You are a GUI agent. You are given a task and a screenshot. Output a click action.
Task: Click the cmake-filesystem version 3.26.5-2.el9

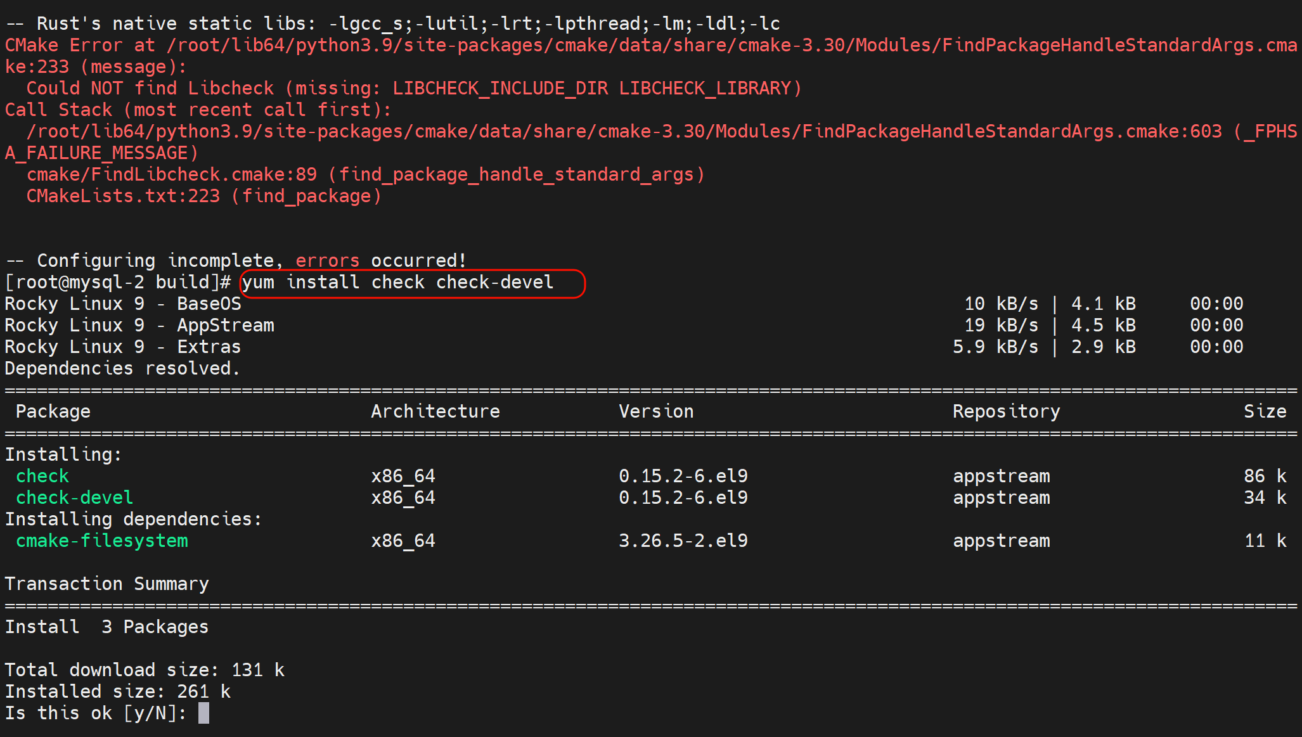(x=683, y=541)
